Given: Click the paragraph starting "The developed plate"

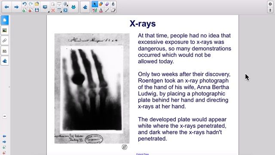Looking at the screenshot, I should [x=182, y=129].
